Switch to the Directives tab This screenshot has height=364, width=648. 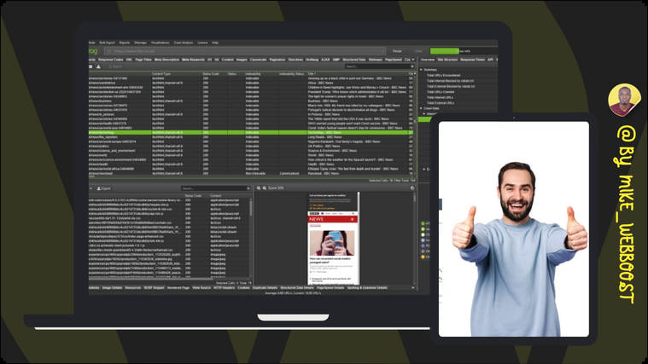295,60
